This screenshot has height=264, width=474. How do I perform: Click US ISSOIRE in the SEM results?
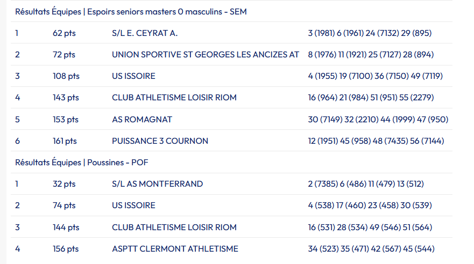133,76
